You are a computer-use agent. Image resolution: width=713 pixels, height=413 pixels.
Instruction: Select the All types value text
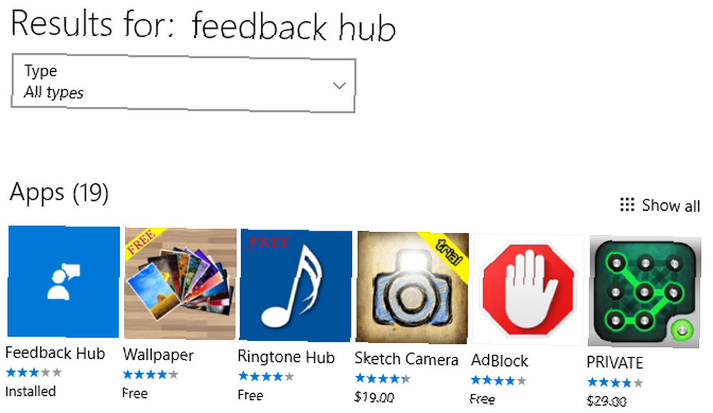click(x=53, y=93)
